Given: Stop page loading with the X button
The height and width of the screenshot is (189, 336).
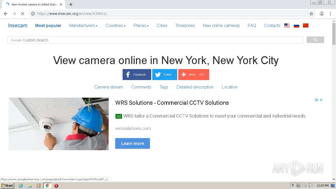Looking at the screenshot, I should [23, 14].
